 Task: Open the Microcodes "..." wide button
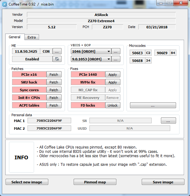point(153,105)
